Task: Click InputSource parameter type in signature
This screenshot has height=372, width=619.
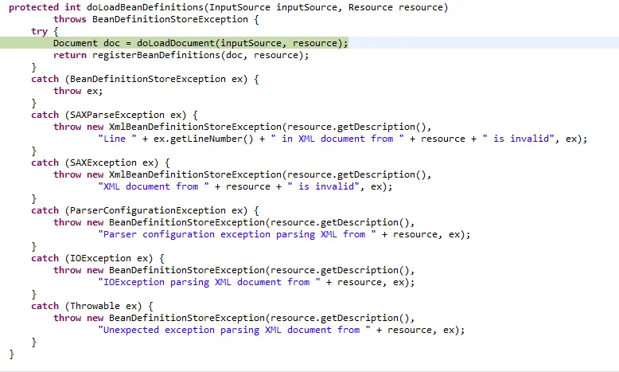Action: coord(239,7)
